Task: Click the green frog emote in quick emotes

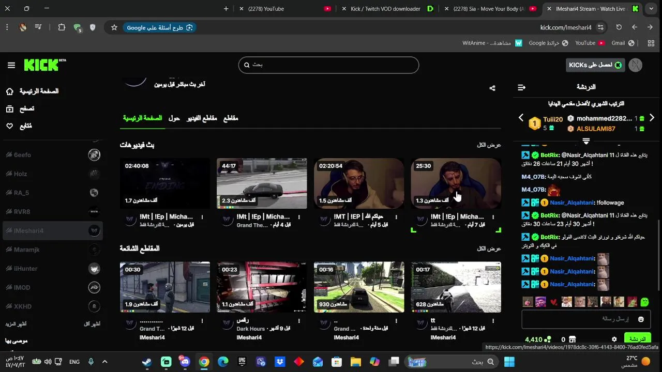Action: click(644, 302)
